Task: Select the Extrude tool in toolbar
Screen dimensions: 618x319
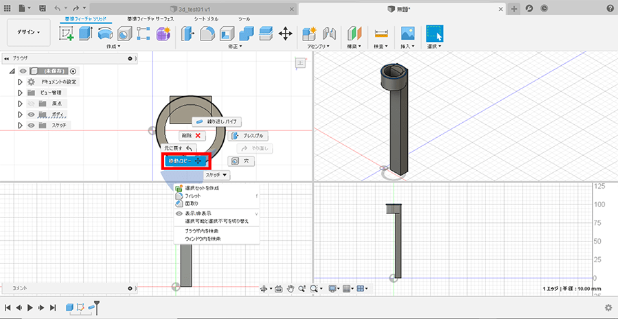Action: tap(86, 33)
